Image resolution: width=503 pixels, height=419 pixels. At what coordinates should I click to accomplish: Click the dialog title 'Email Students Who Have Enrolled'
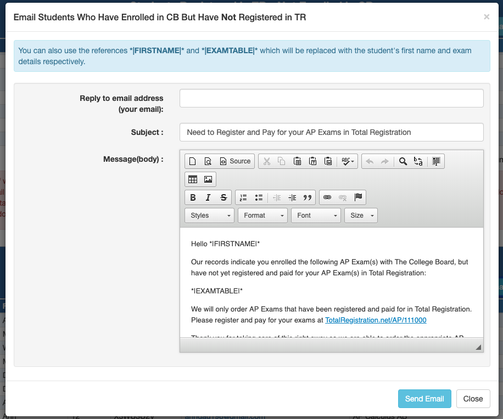160,18
